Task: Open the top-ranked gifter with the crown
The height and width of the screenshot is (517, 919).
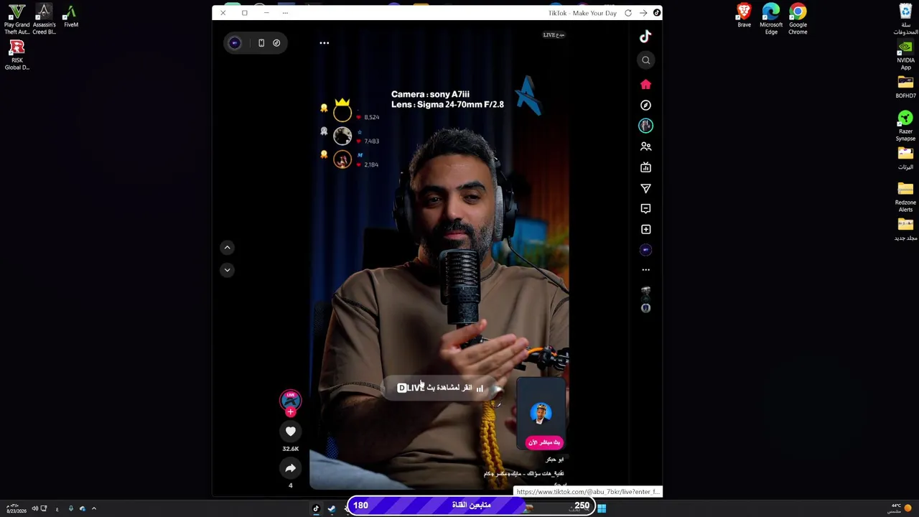Action: [342, 113]
